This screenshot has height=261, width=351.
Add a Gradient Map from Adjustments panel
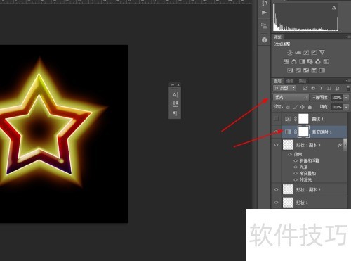(322, 70)
